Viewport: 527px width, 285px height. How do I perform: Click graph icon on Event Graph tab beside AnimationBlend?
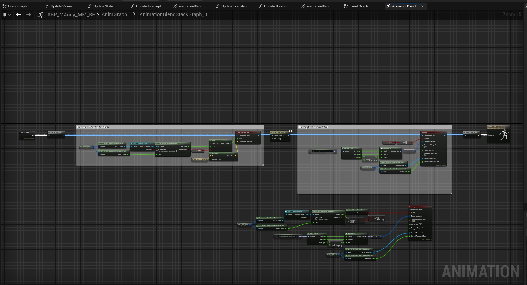click(346, 6)
